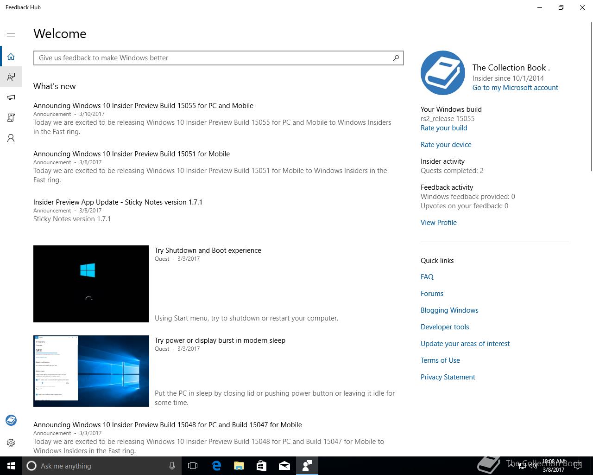Open 'Try power or display burst' quest title
Screen dimensions: 593x475
[220, 340]
